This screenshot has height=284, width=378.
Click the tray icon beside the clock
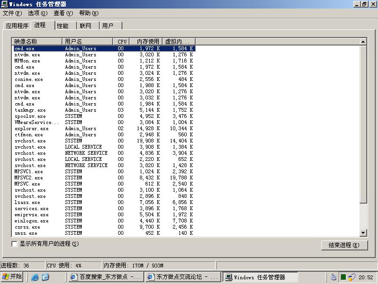tap(352, 277)
